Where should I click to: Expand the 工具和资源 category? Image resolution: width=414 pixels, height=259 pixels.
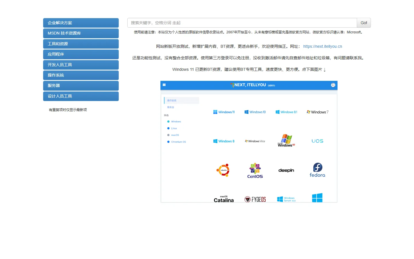81,44
